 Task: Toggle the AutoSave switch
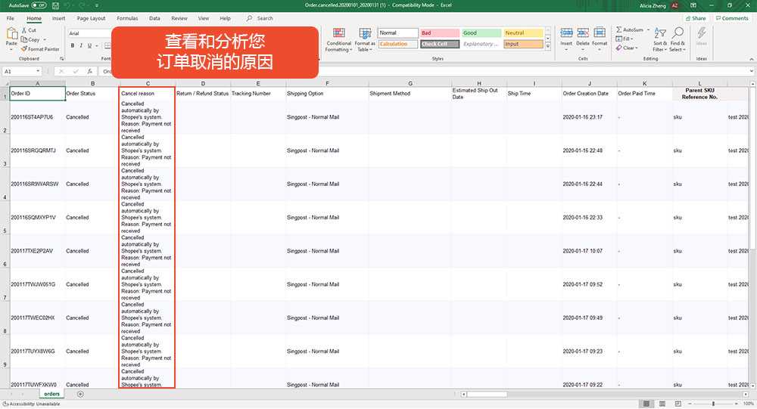pyautogui.click(x=39, y=5)
